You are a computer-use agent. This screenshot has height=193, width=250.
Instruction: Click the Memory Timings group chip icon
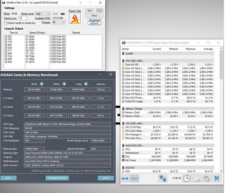pos(123,109)
